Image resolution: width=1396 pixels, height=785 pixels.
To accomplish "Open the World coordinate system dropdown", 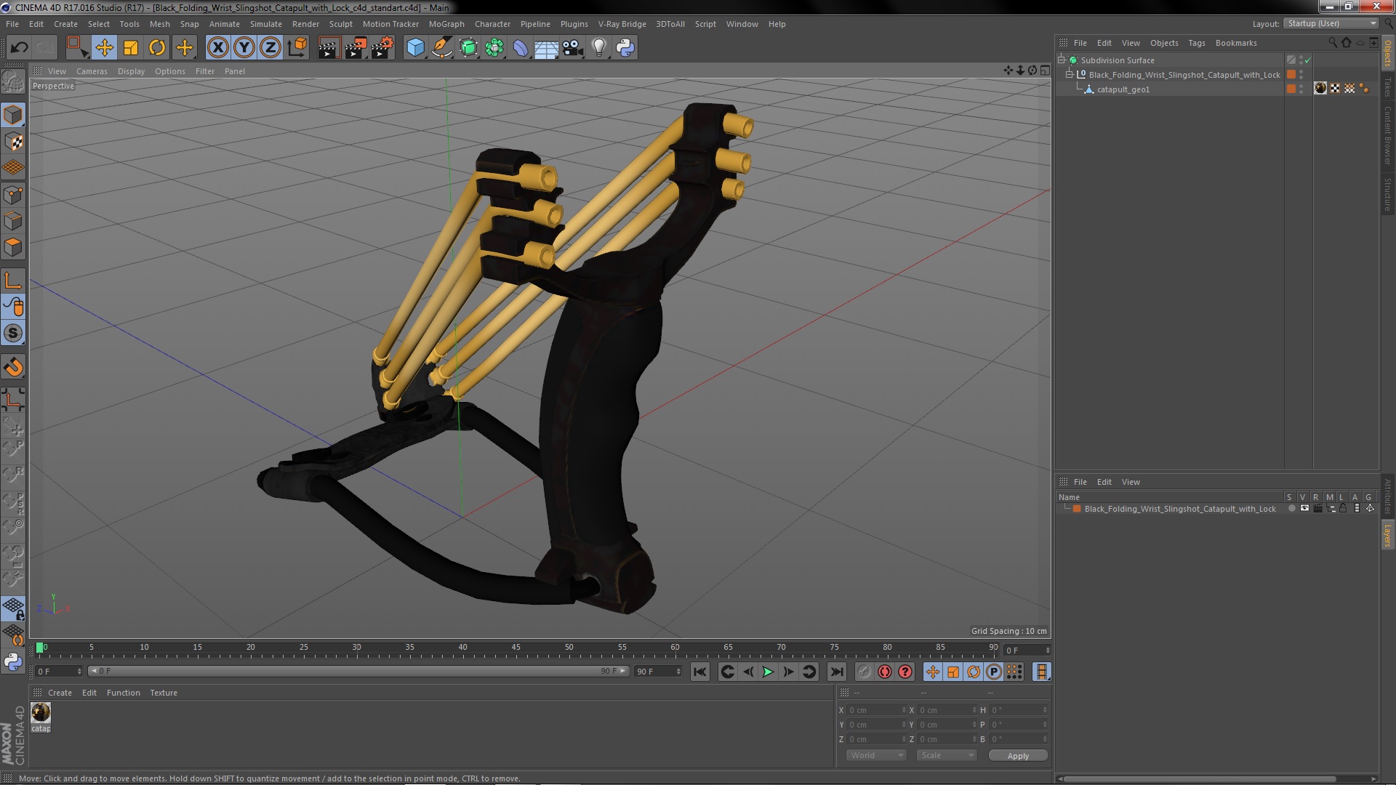I will click(x=876, y=755).
